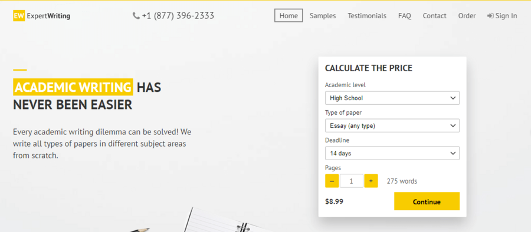Click the yellow Continue button
531x232 pixels.
pyautogui.click(x=427, y=201)
